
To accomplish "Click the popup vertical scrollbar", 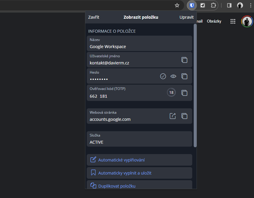I will [195, 85].
